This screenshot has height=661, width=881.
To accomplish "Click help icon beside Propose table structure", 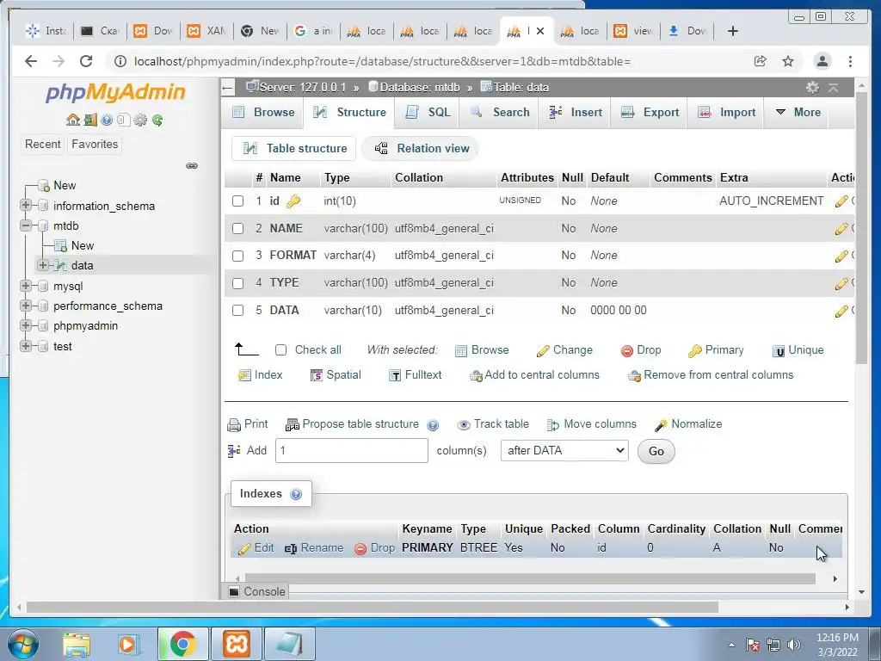I will point(432,425).
